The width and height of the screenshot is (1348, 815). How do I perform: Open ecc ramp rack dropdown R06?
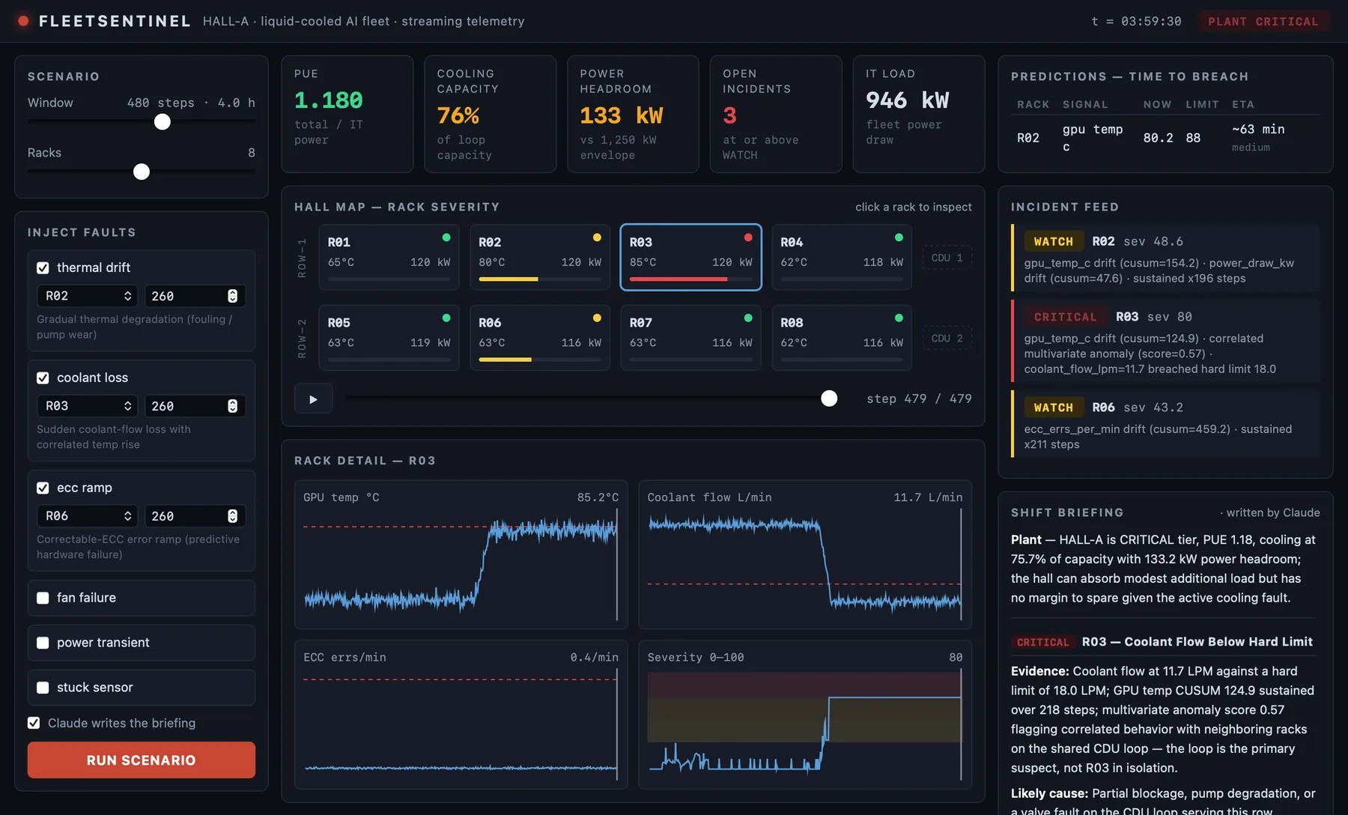[x=88, y=516]
